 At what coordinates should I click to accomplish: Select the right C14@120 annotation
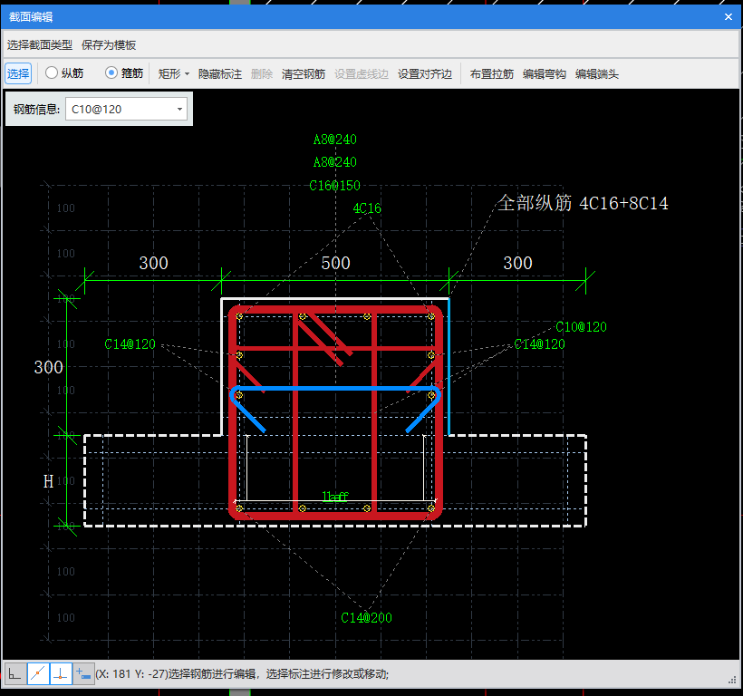539,344
